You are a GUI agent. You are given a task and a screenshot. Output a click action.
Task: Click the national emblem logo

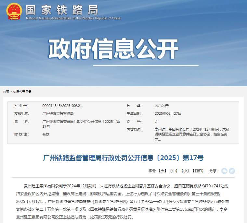[14, 11]
